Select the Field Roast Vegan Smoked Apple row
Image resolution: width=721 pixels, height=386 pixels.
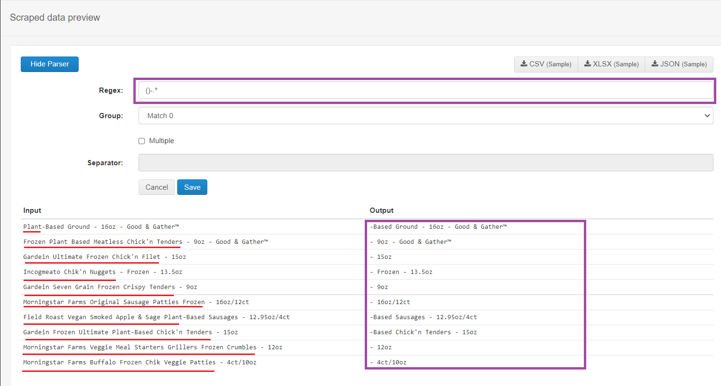(156, 317)
